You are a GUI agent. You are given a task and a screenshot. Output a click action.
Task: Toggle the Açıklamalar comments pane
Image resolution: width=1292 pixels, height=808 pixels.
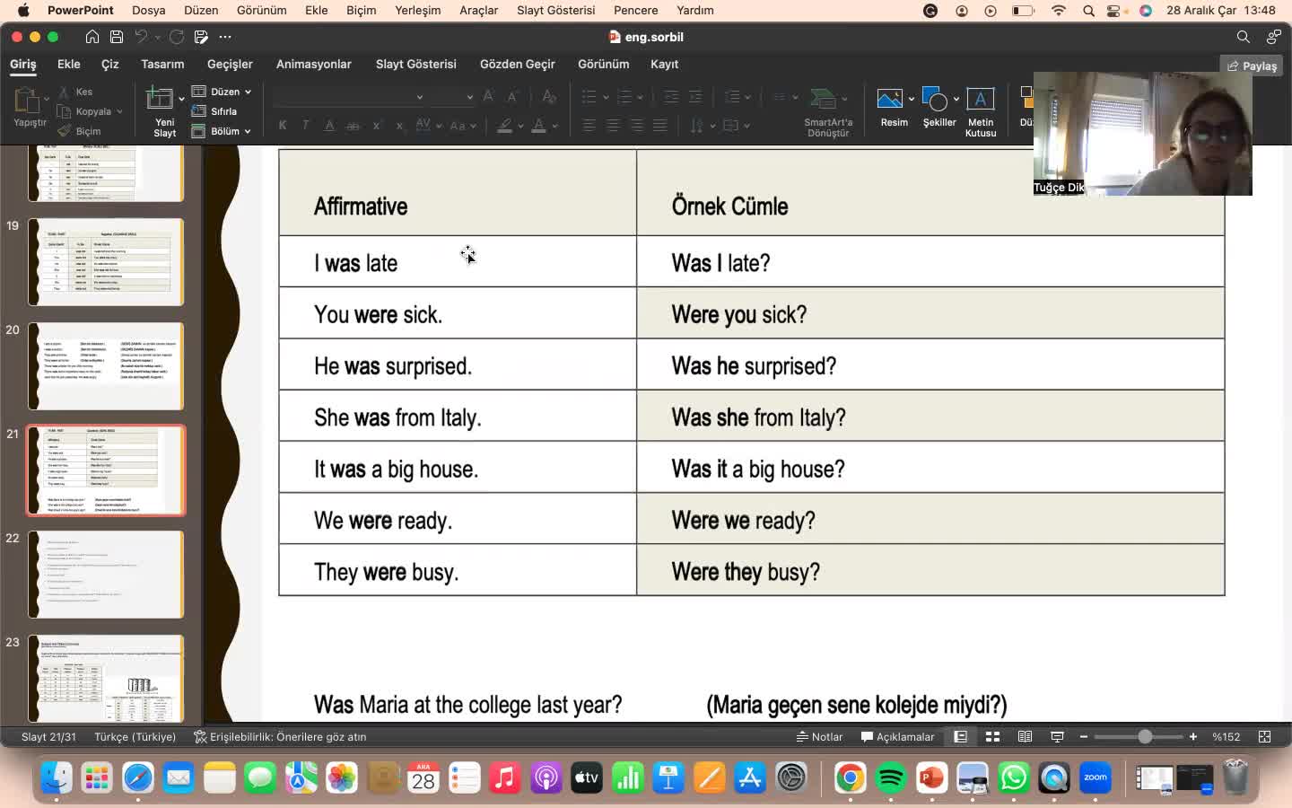tap(897, 737)
